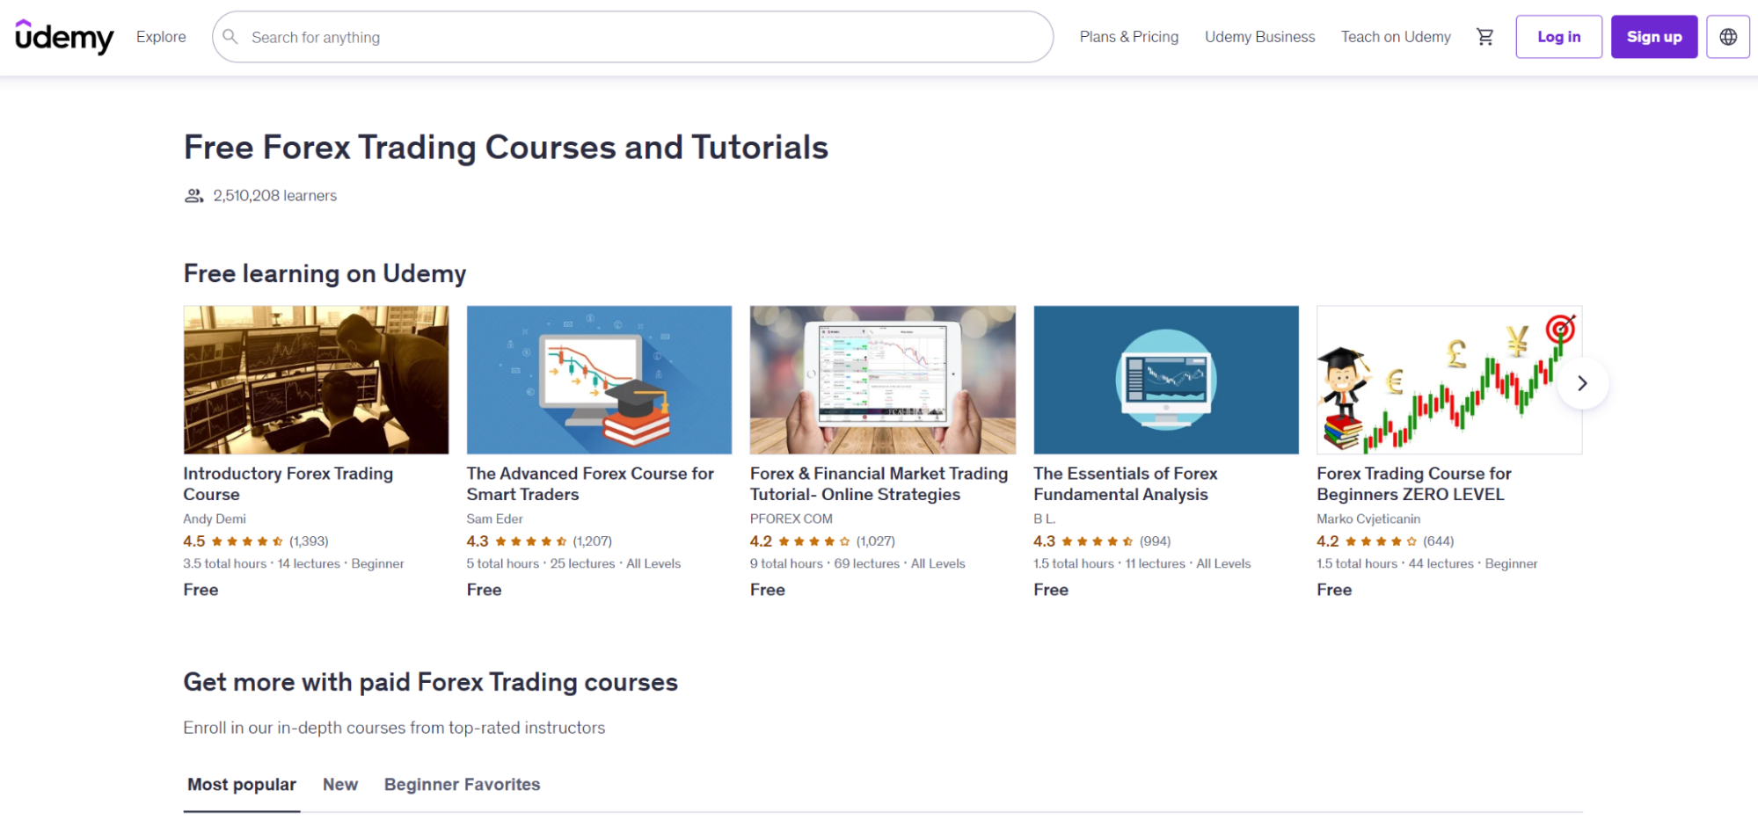Click 'Get more with paid Forex Trading courses' heading
The image size is (1758, 820).
[430, 683]
